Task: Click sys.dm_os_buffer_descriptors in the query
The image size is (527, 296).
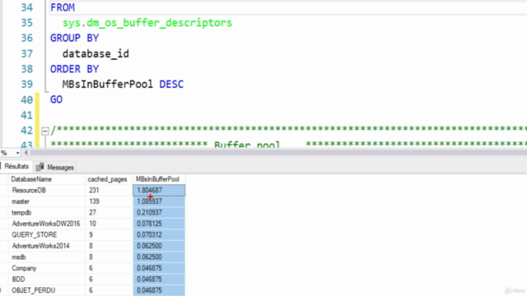Action: pyautogui.click(x=147, y=23)
